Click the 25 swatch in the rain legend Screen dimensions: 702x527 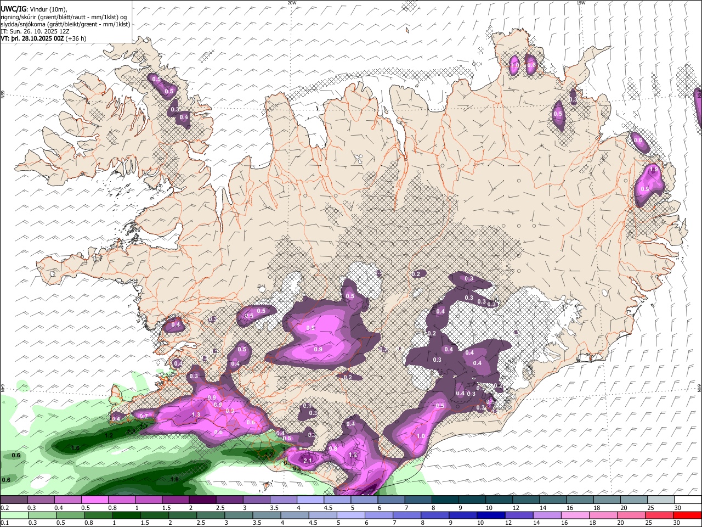point(660,515)
